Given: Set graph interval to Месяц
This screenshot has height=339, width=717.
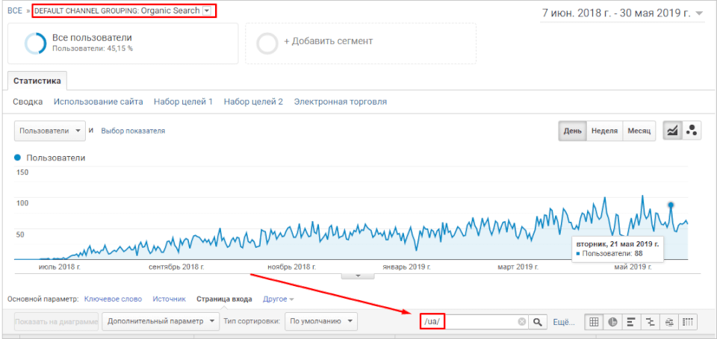Looking at the screenshot, I should [639, 131].
